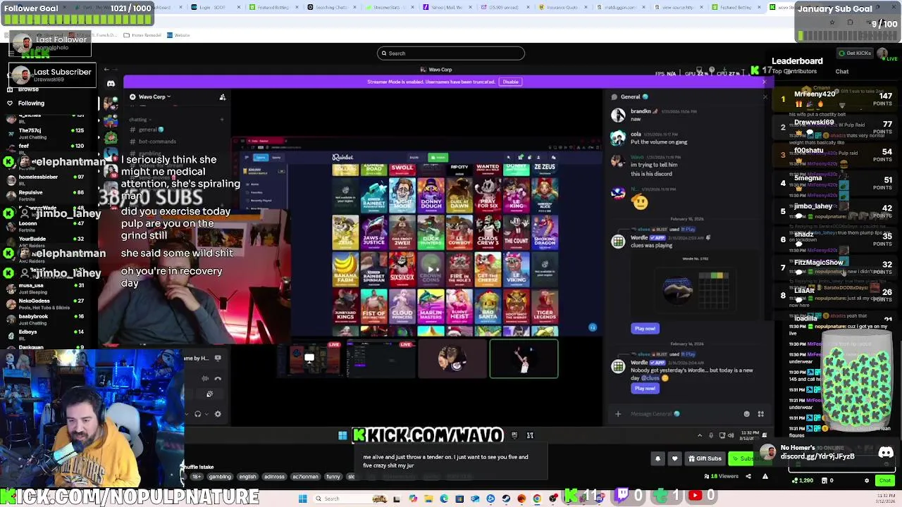Open the Le Viking game tile
This screenshot has width=902, height=507.
coord(517,270)
